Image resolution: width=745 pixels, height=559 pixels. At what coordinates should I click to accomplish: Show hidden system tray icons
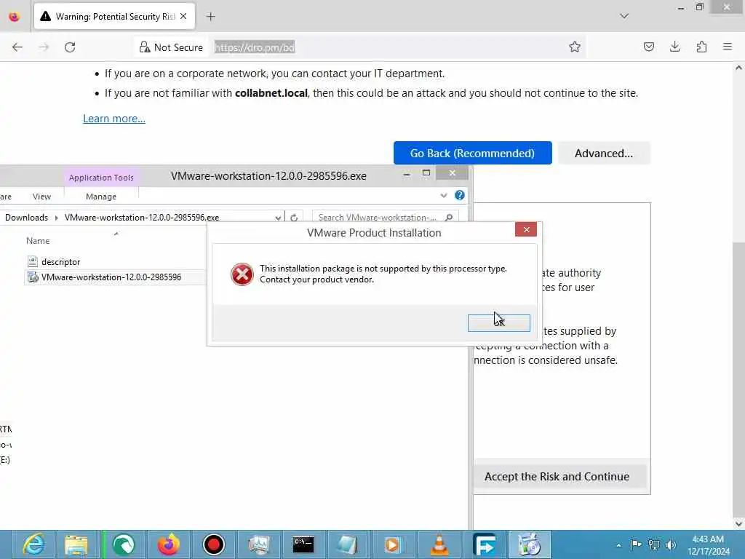618,545
